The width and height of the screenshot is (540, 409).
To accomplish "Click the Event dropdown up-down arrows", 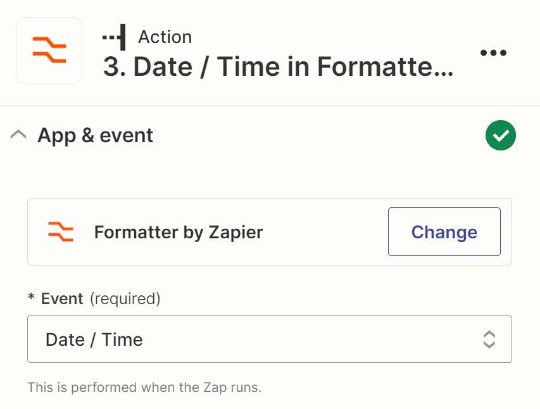I will point(489,339).
